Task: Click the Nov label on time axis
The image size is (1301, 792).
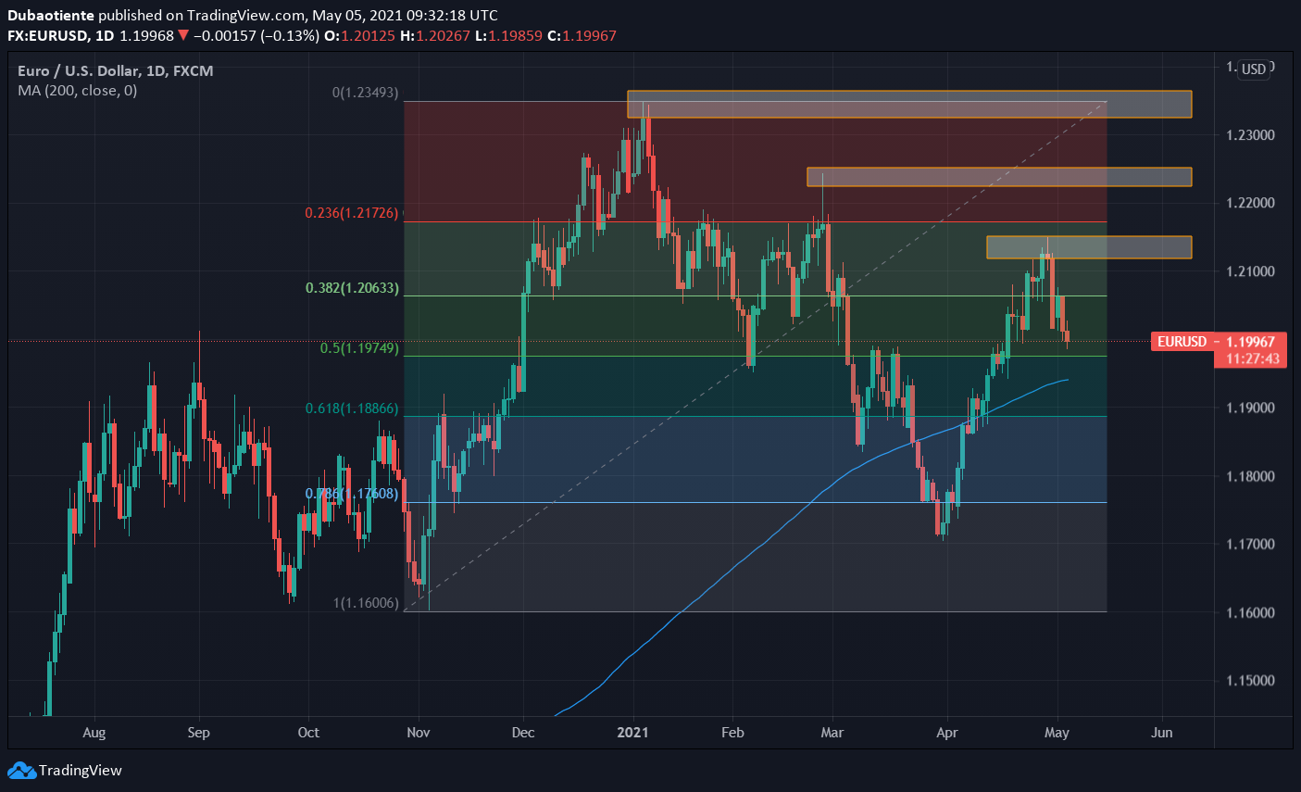Action: point(419,733)
